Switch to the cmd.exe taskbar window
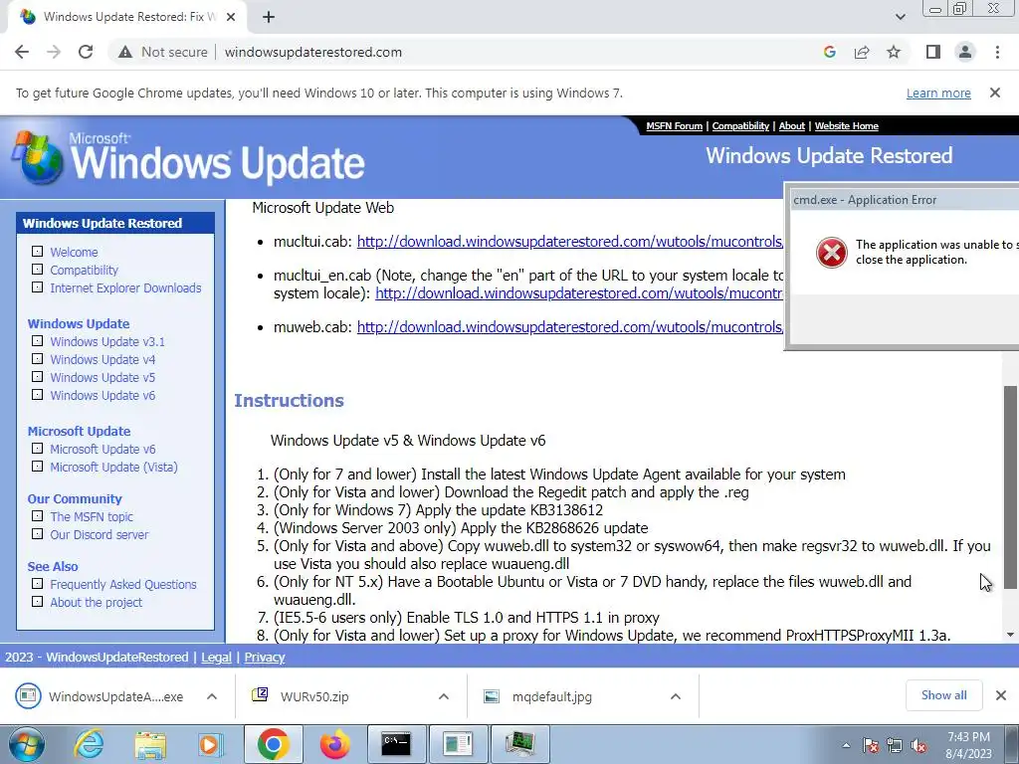Screen dimensions: 1019x764 point(396,744)
